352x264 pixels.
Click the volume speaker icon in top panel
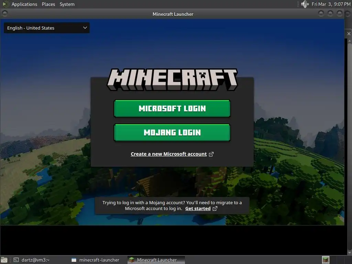click(x=305, y=4)
